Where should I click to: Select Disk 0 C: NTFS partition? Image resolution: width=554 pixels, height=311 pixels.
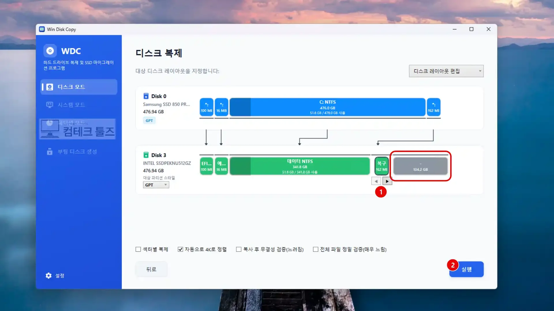327,107
